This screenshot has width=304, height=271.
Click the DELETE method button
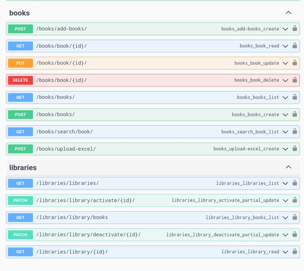point(20,80)
